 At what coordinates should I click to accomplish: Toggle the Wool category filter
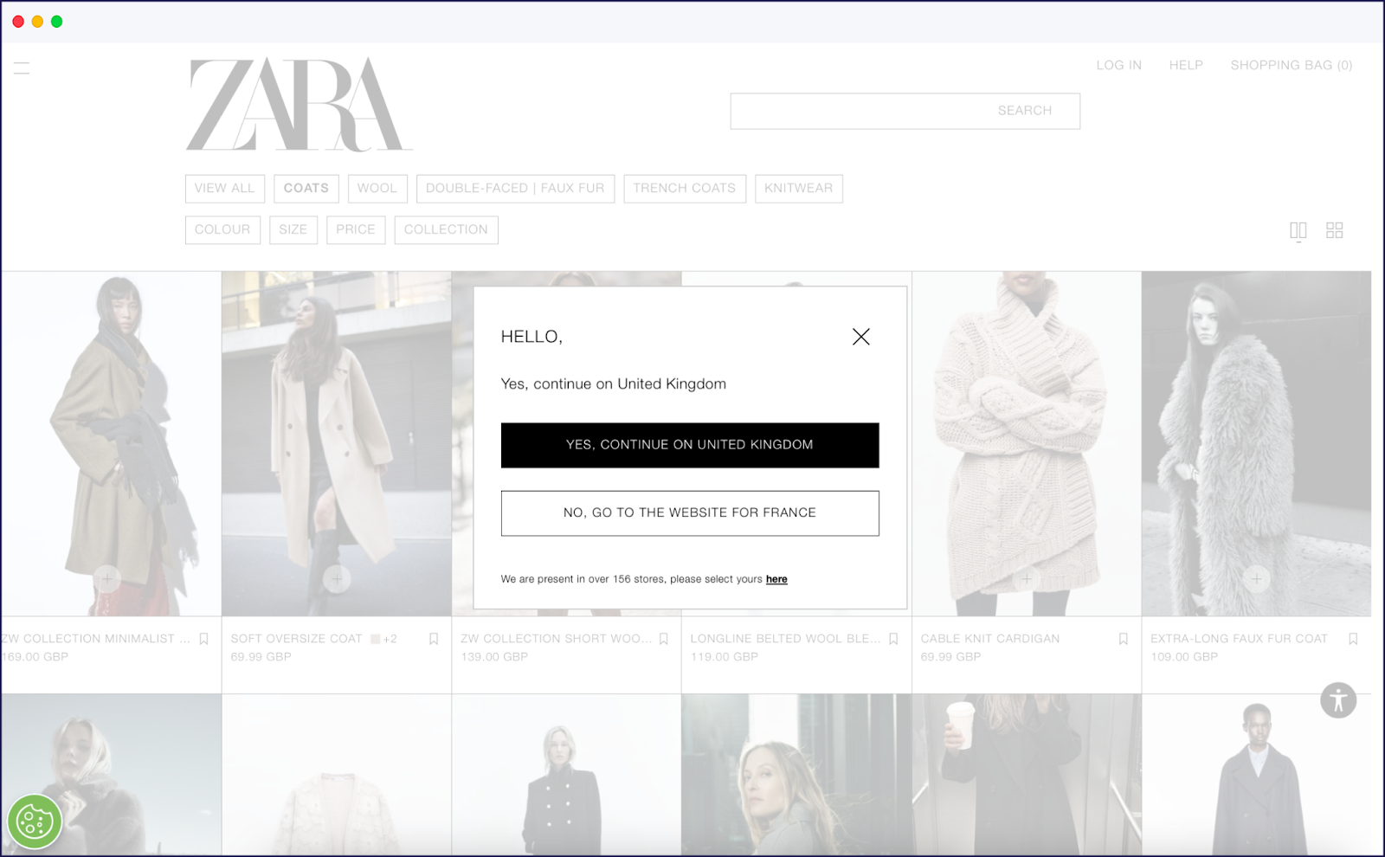[377, 188]
